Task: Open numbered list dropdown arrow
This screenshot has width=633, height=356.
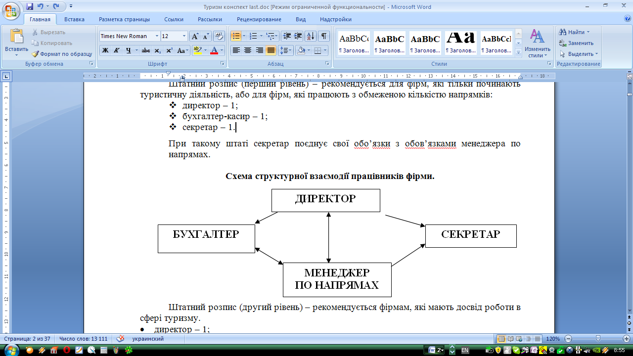Action: click(x=261, y=36)
